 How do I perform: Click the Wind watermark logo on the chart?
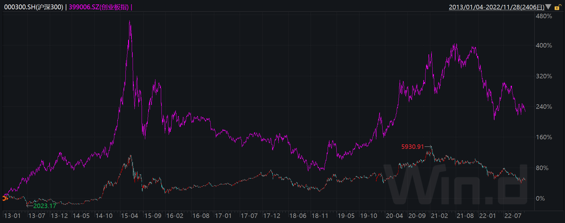456,184
